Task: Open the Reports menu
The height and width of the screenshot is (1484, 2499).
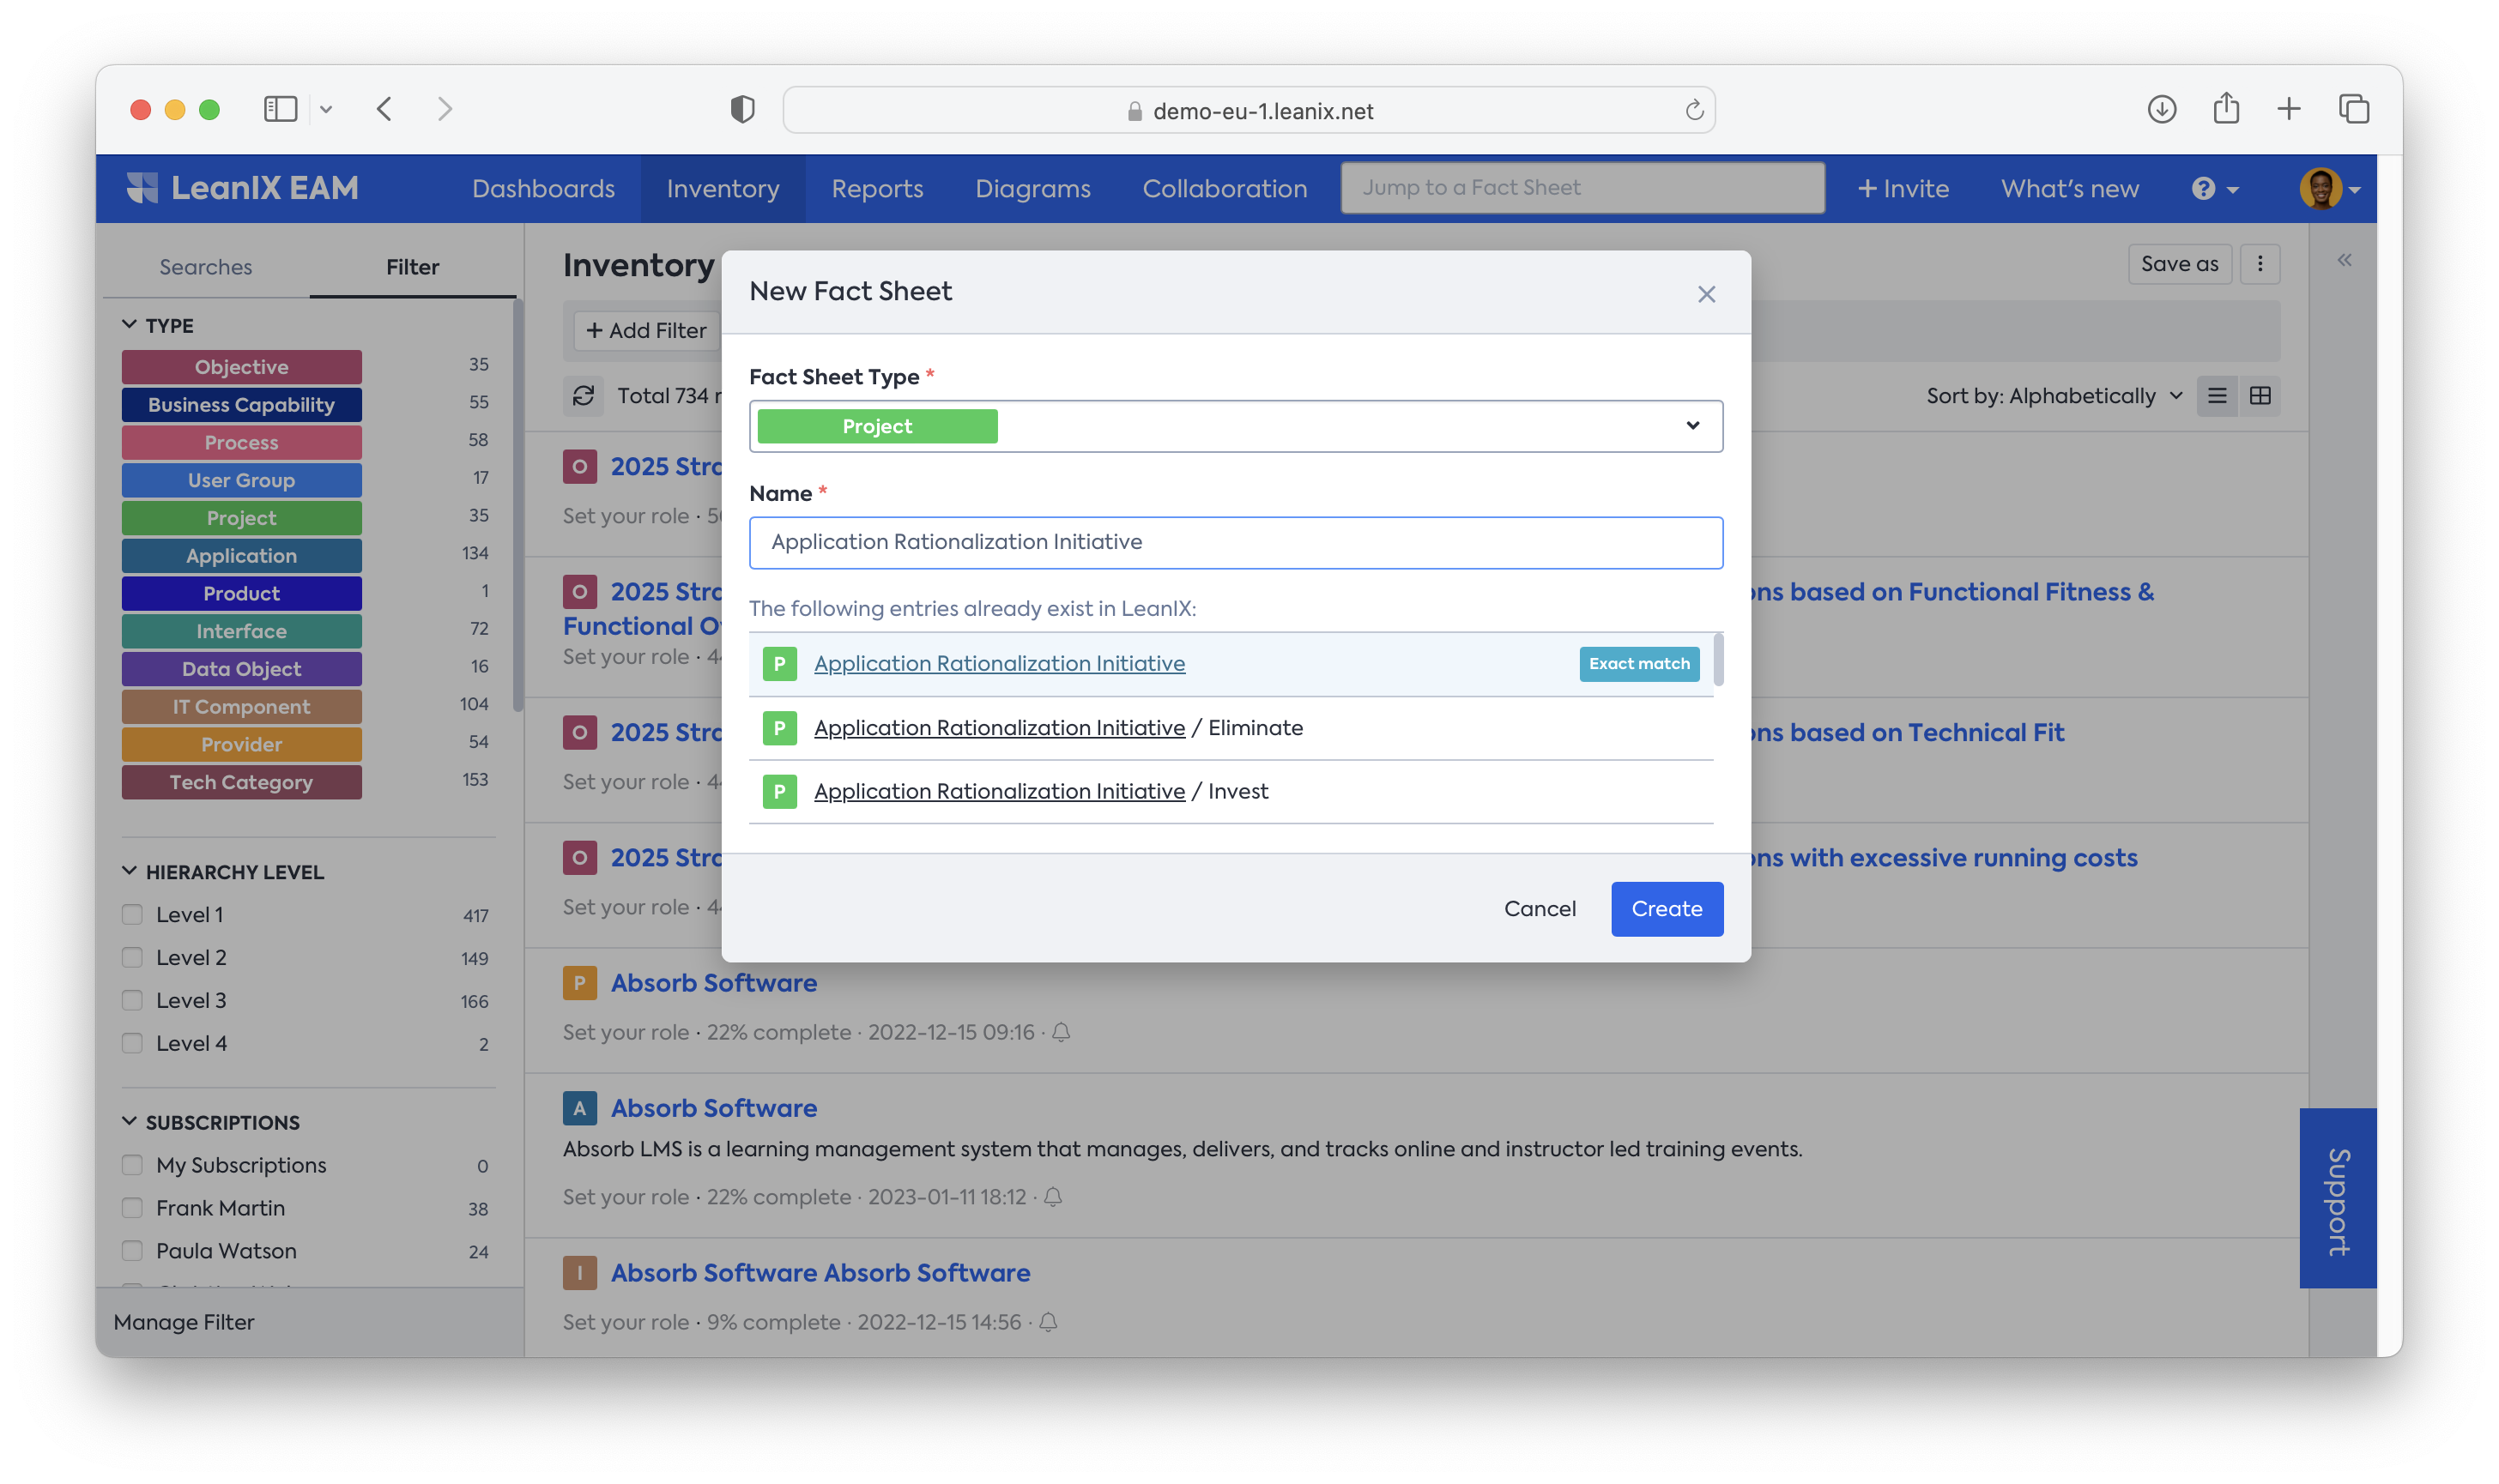Action: [876, 189]
